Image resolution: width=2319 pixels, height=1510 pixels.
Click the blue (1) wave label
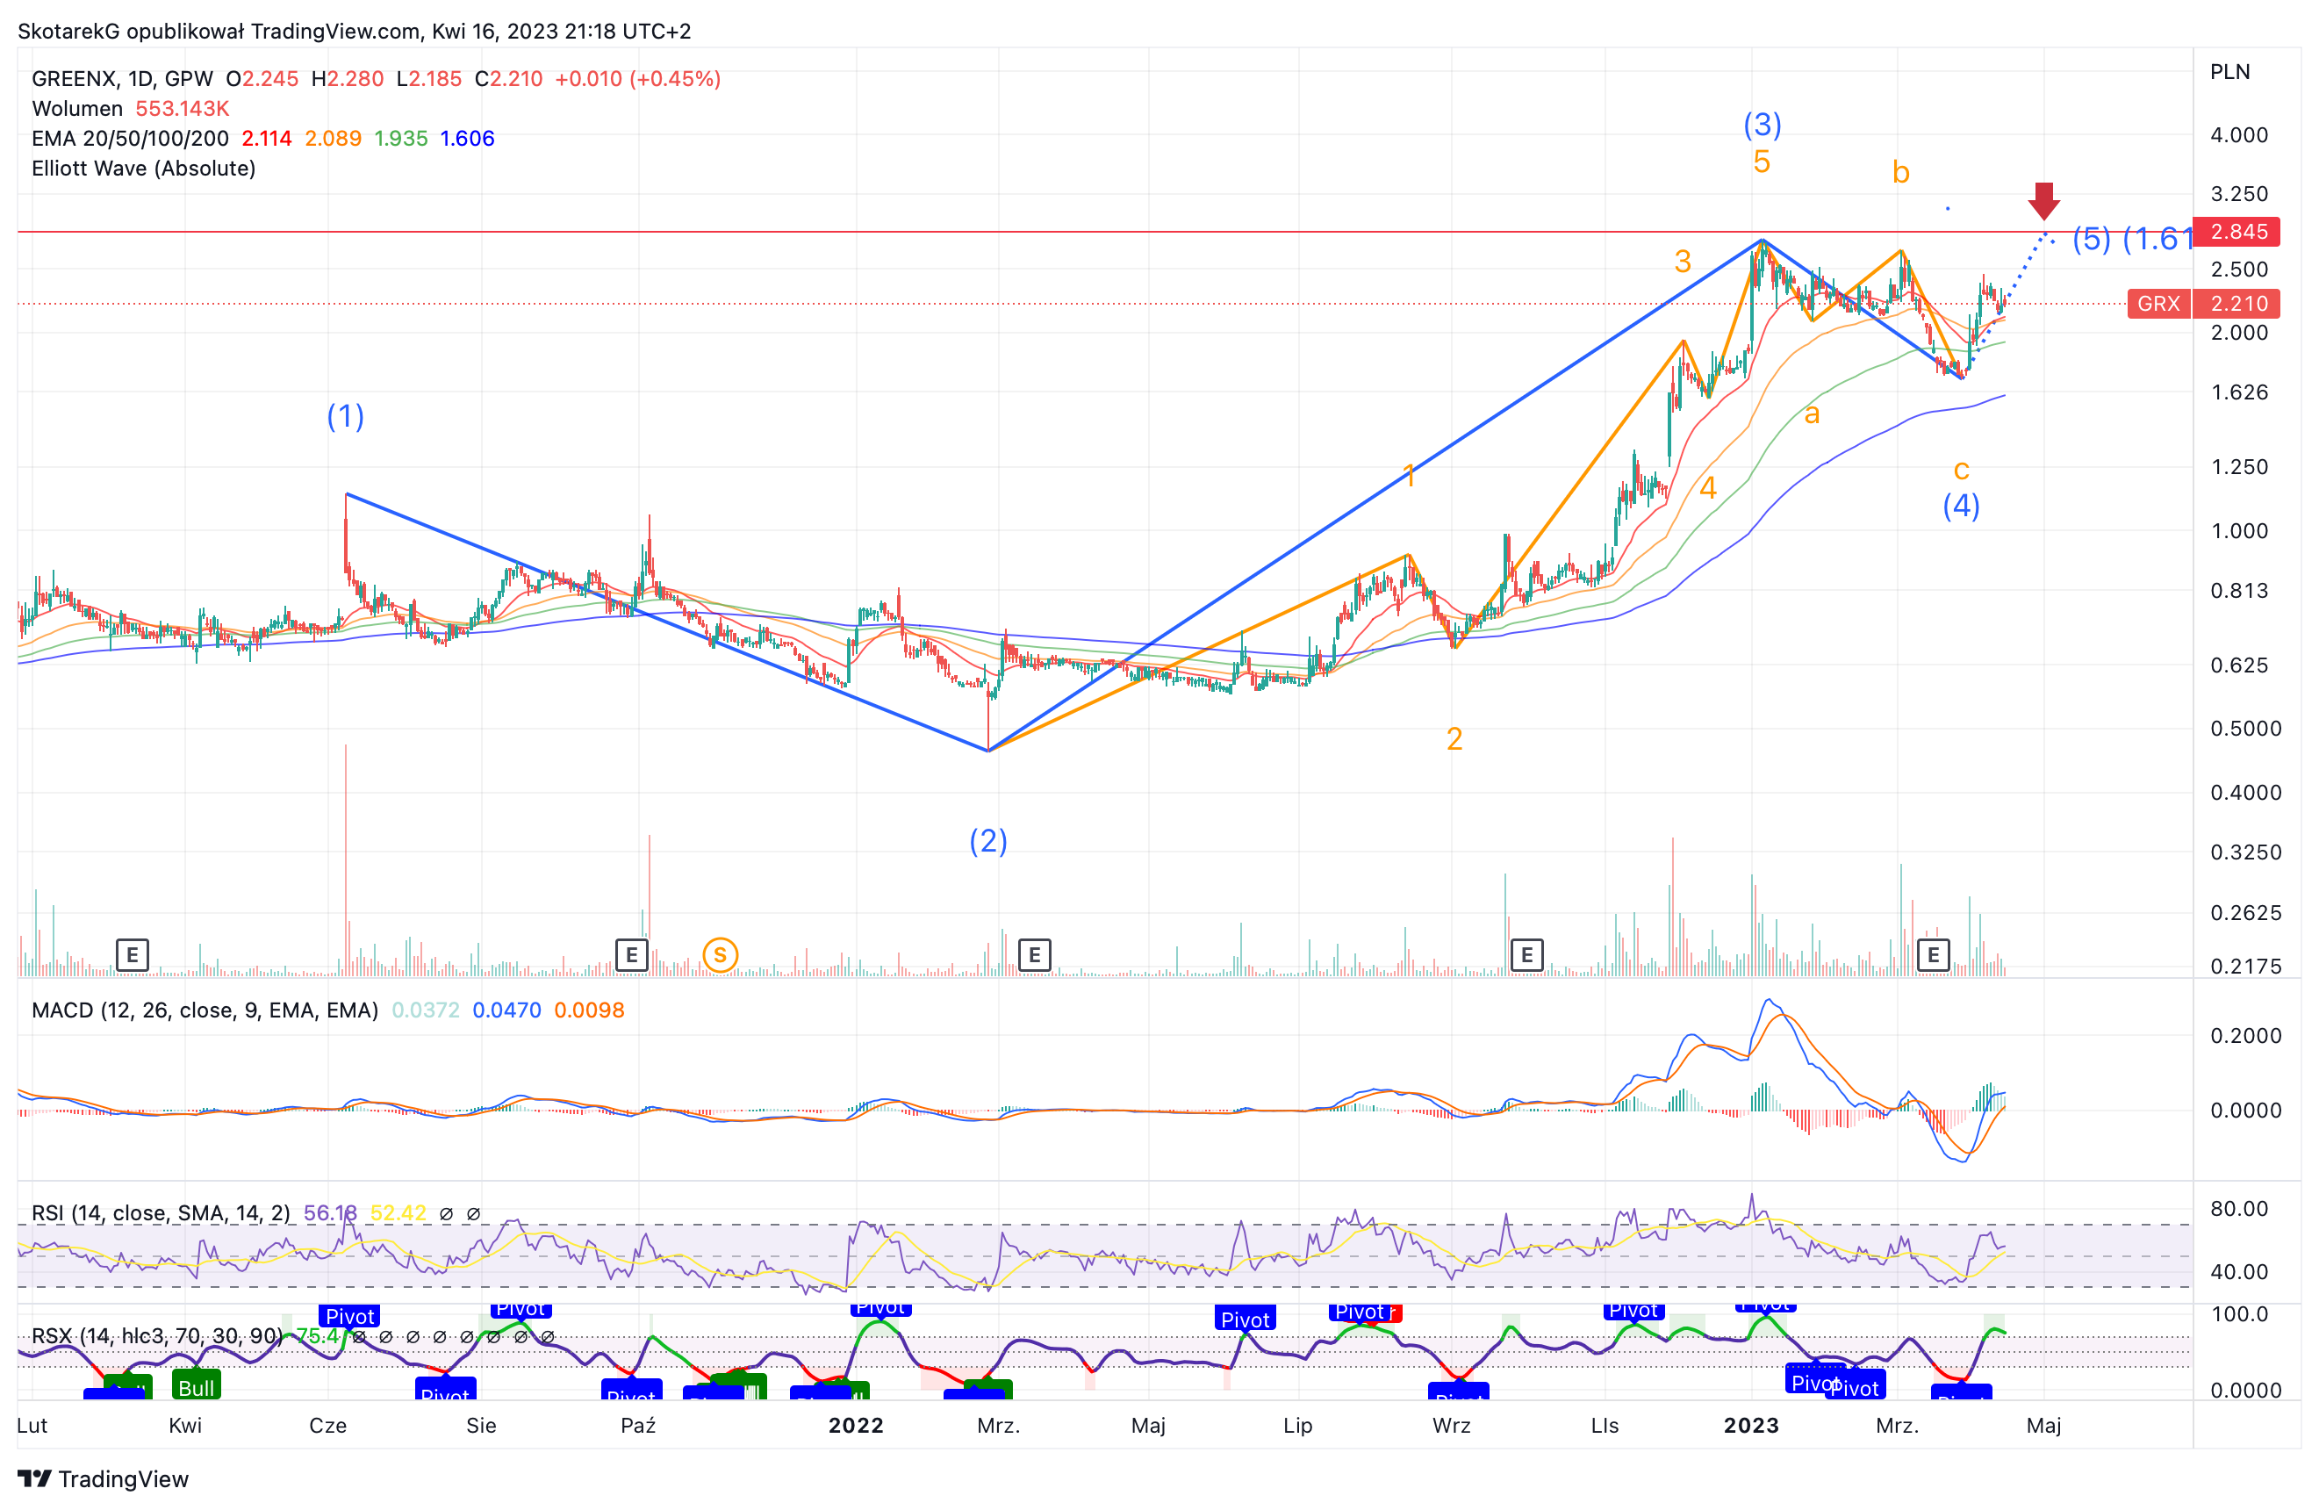(345, 416)
